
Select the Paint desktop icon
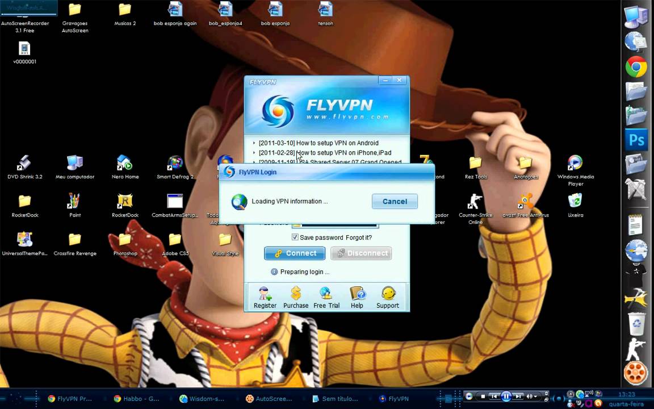pyautogui.click(x=75, y=205)
